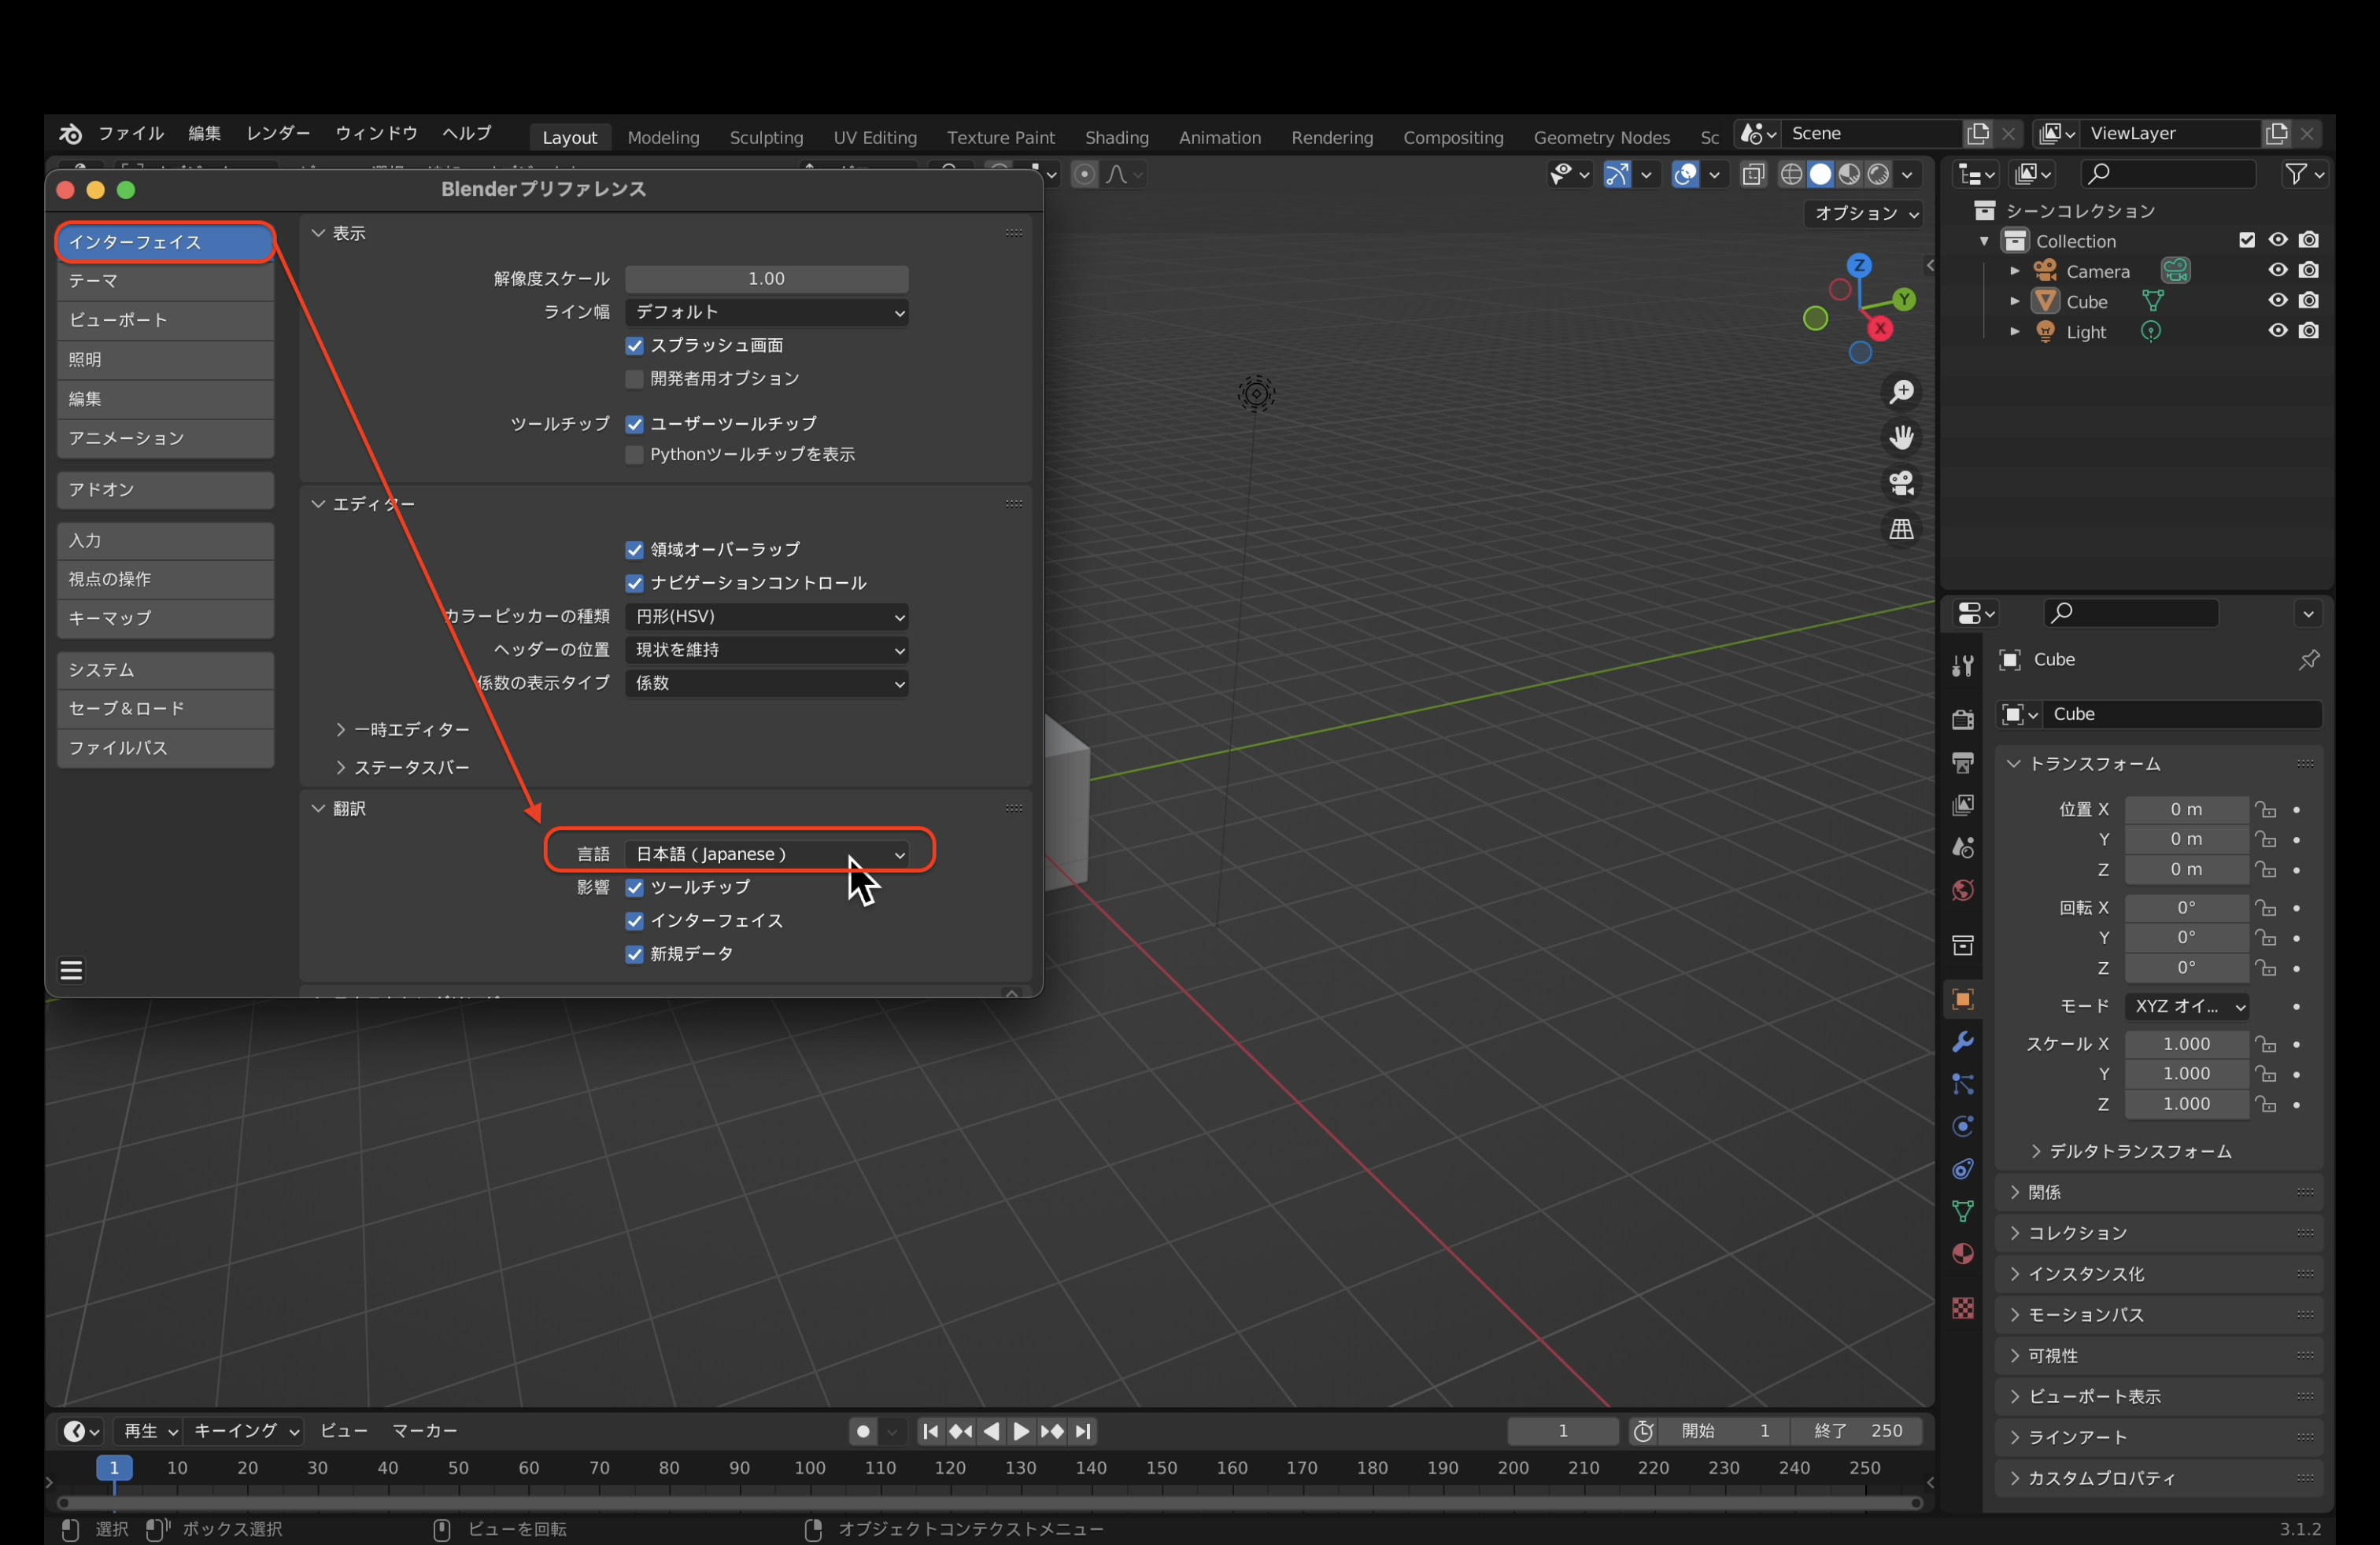Screen dimensions: 2380x1545
Task: Enable Pythonツールチップを表示 checkbox
Action: click(634, 455)
